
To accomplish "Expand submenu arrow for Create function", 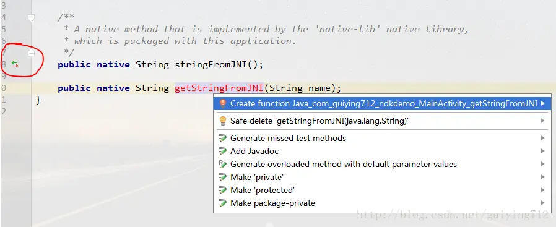I will pyautogui.click(x=543, y=103).
